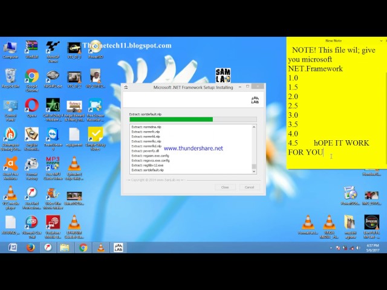Click the sticky note text "hOPE IT WORK"
387x290 pixels.
(341, 143)
